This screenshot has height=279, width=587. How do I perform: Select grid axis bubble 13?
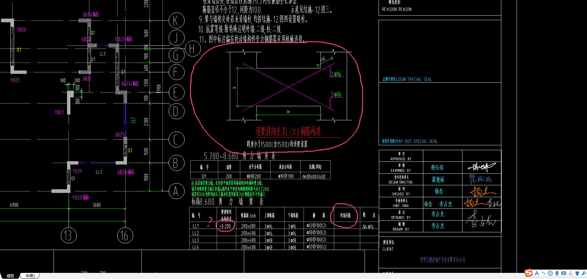69,235
